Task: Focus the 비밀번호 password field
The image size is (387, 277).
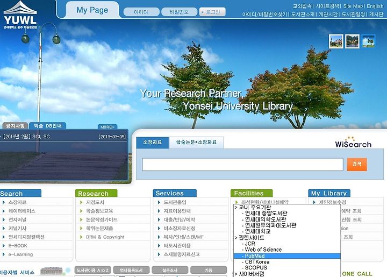Action: pos(179,12)
